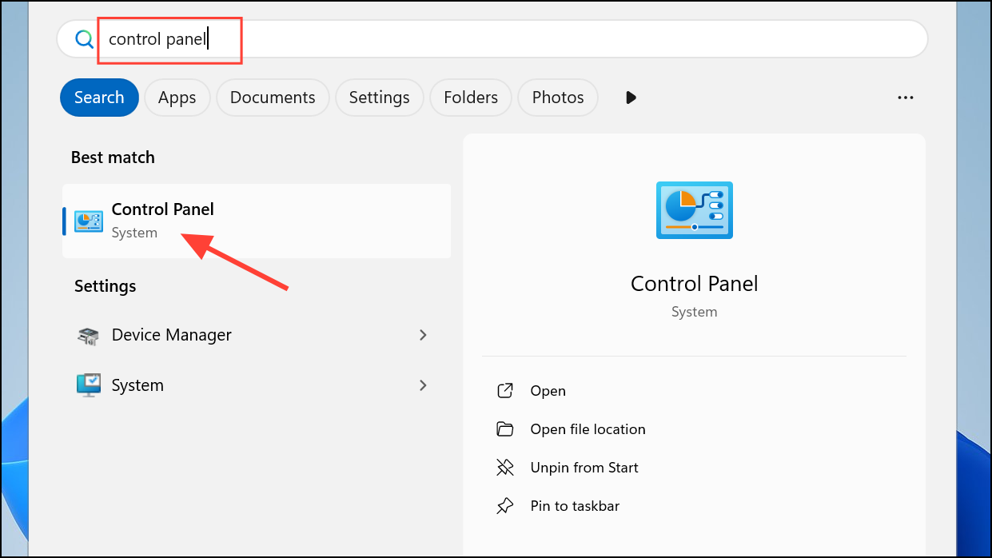The height and width of the screenshot is (558, 992).
Task: Click Open file location action
Action: click(x=588, y=429)
